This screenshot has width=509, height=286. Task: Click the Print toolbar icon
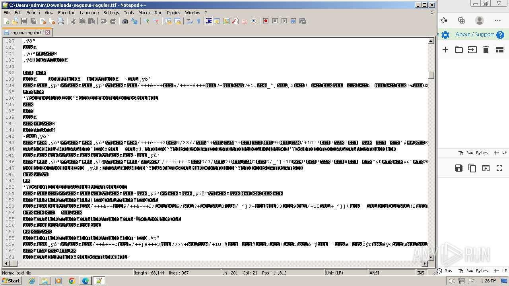[61, 21]
